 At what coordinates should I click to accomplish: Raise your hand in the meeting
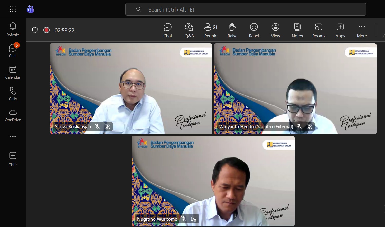pos(232,30)
